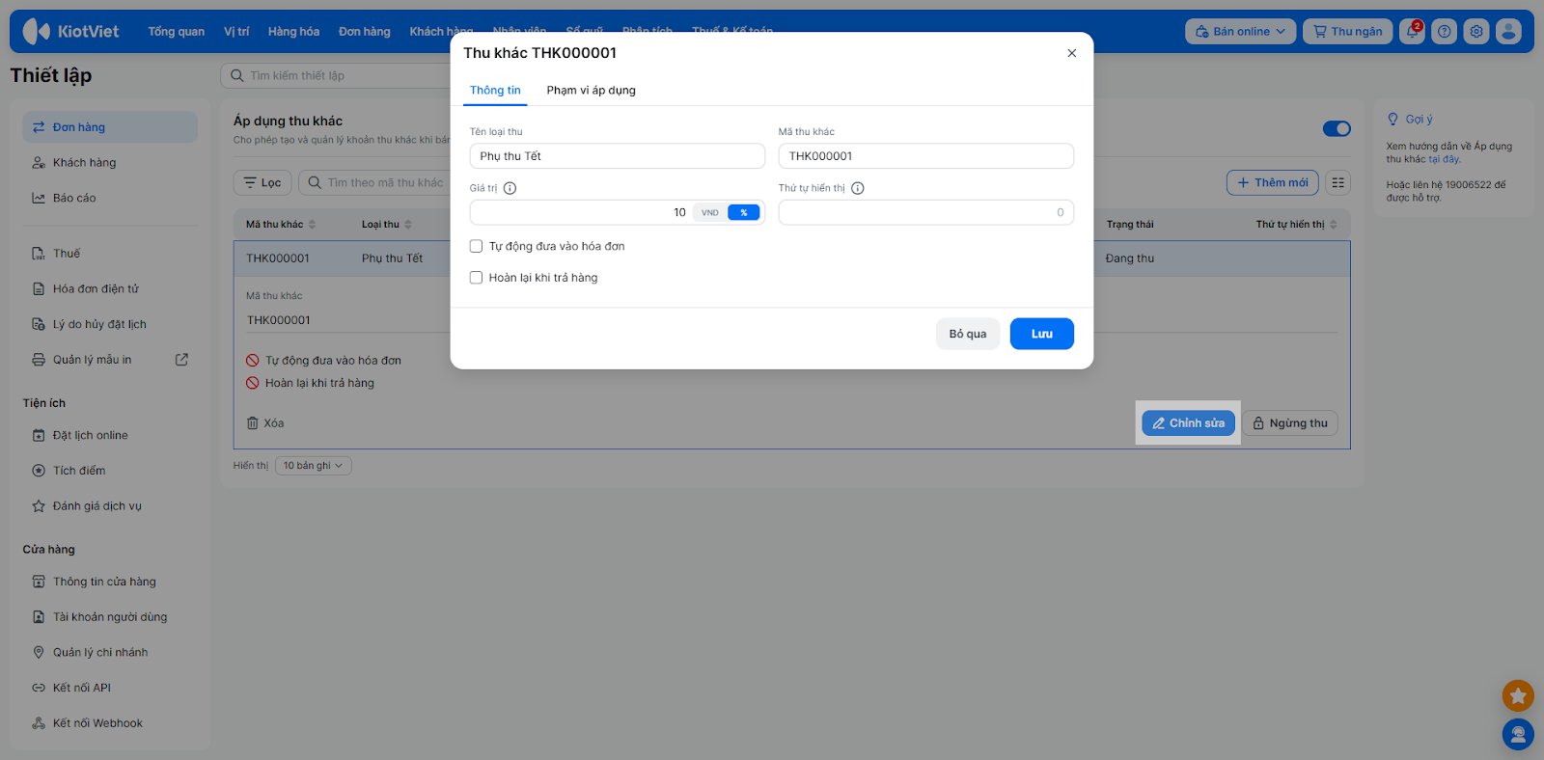Viewport: 1544px width, 760px height.
Task: Click the info icon beside Giá trị
Action: [x=510, y=188]
